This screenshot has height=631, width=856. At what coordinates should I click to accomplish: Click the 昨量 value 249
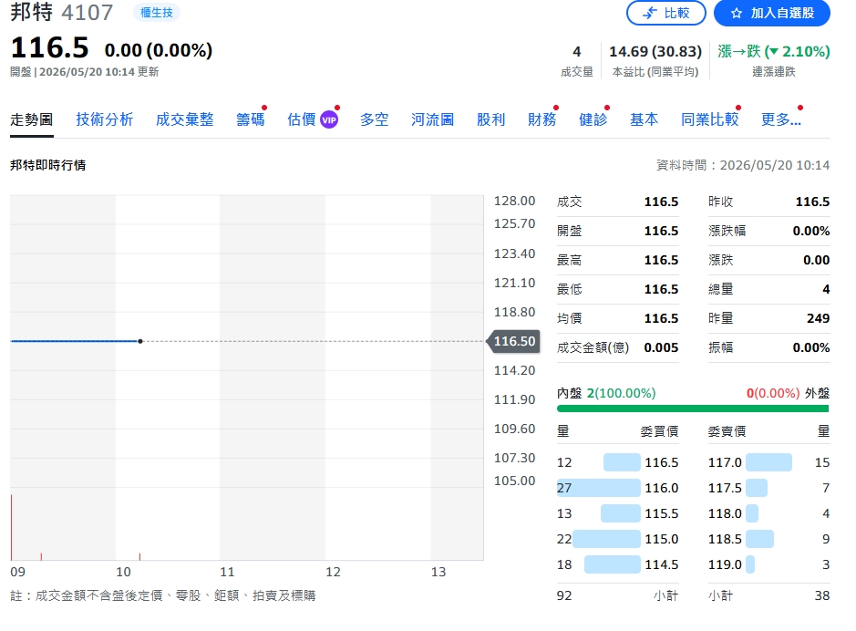pos(818,318)
